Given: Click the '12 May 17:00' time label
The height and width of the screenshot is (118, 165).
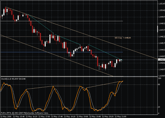Looking at the screenshot, I should (x=44, y=117).
